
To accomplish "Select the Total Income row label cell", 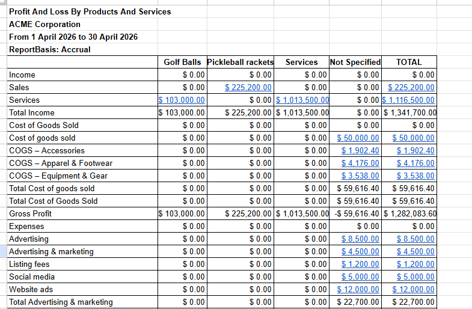I will 82,112.
